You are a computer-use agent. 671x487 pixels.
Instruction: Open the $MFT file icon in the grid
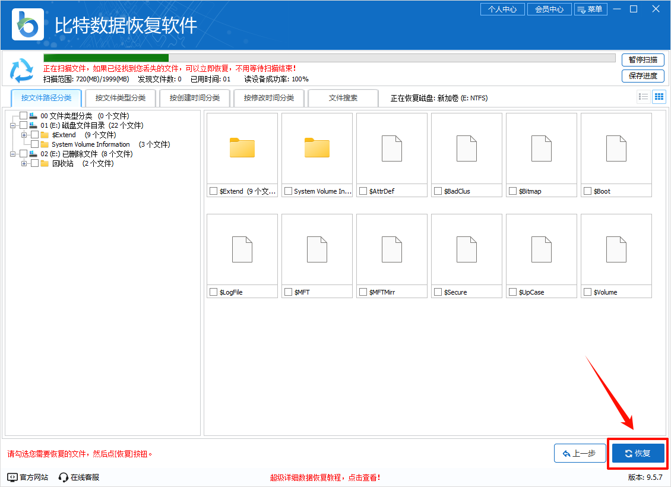click(316, 249)
